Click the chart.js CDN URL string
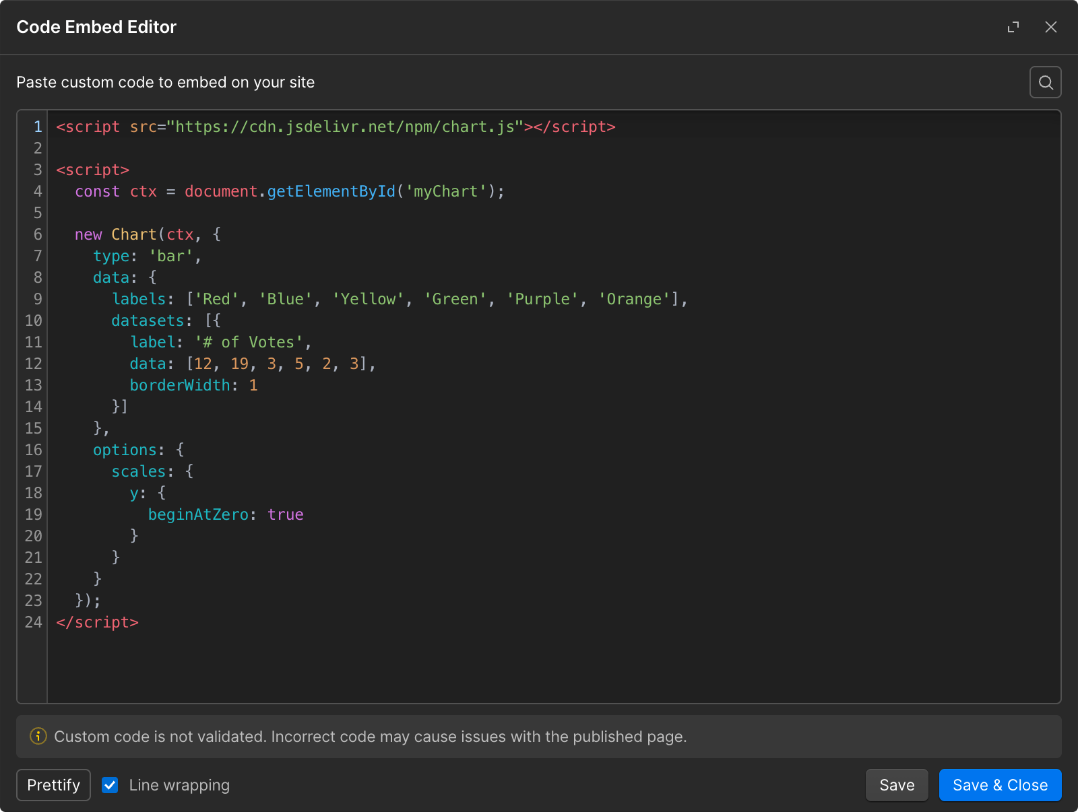 [345, 127]
